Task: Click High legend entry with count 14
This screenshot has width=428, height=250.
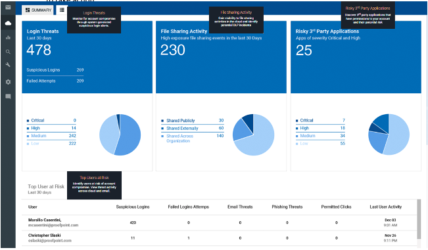Action: point(51,128)
